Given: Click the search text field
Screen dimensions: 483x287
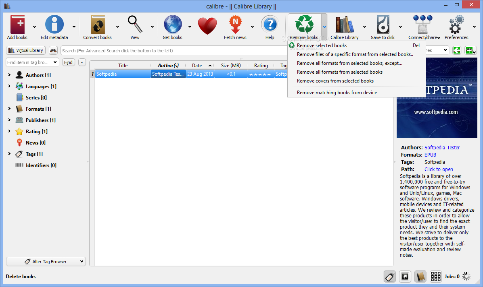Looking at the screenshot, I should tap(174, 51).
